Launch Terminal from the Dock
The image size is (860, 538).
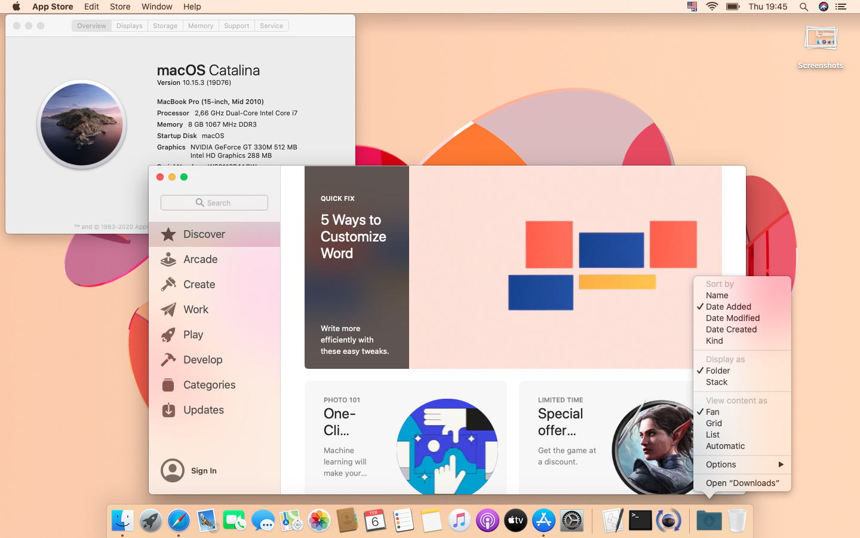(640, 521)
